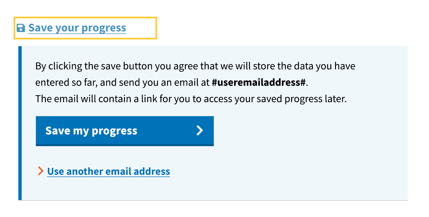
Task: Click the Save my progress label text
Action: click(x=91, y=131)
